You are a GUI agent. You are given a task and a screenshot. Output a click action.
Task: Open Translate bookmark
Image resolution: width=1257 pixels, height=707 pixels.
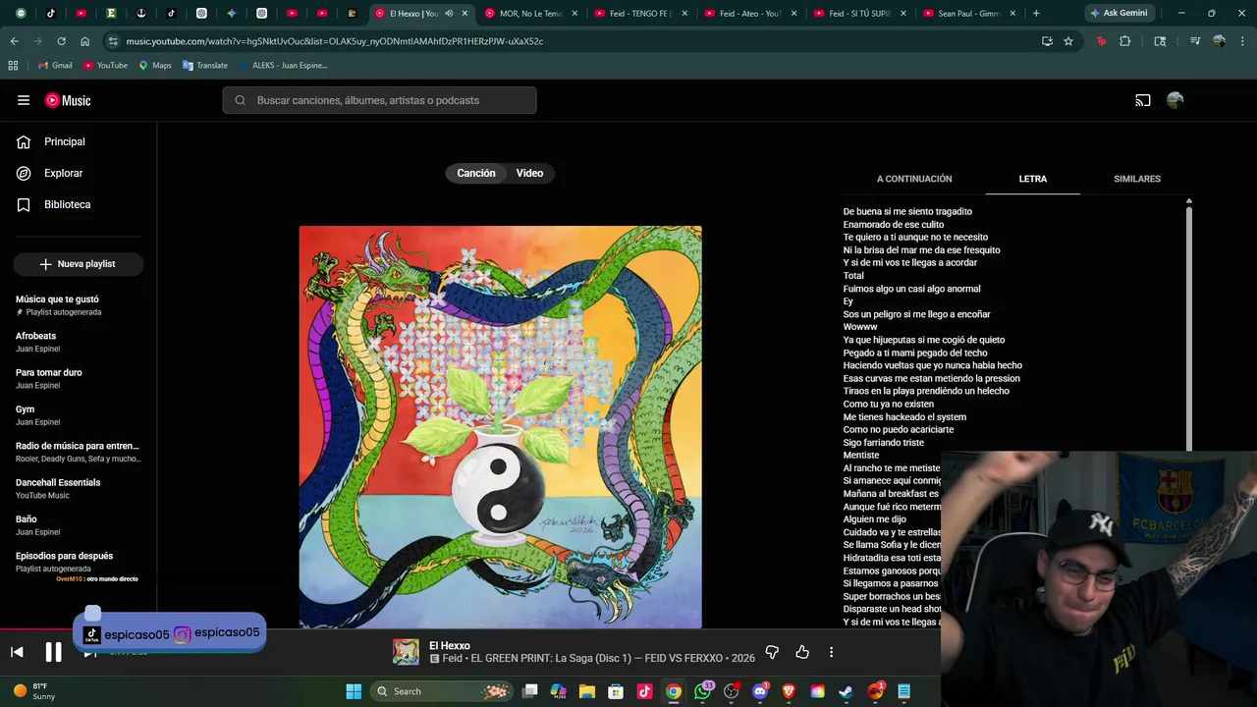205,65
